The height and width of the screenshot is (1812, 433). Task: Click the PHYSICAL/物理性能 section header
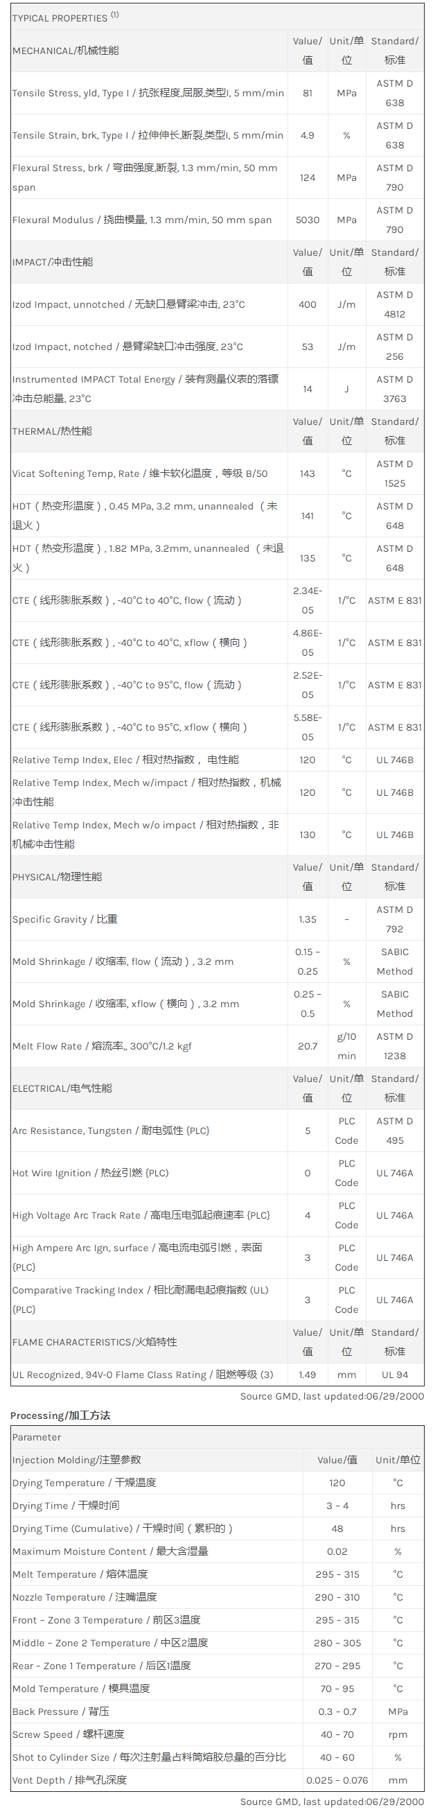(57, 876)
